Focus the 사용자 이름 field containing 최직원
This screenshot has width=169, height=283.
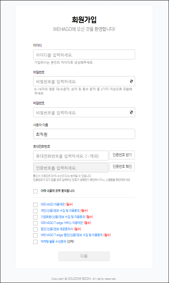[x=84, y=134]
